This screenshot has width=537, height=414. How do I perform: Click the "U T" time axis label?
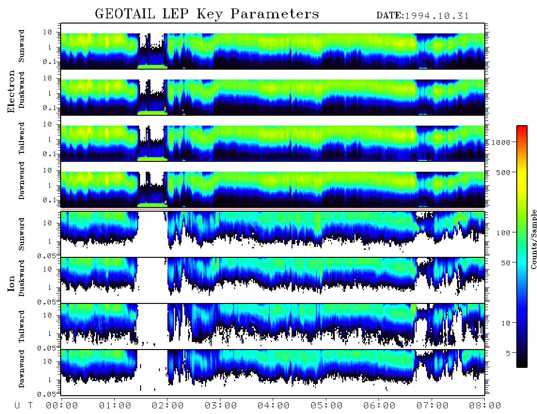coord(24,406)
